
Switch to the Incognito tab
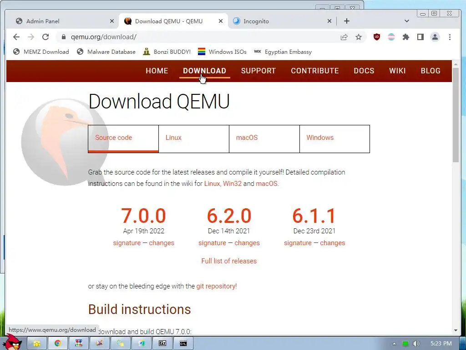pyautogui.click(x=282, y=21)
